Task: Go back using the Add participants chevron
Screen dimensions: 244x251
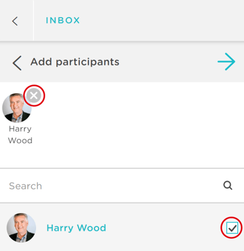Action: pyautogui.click(x=17, y=63)
